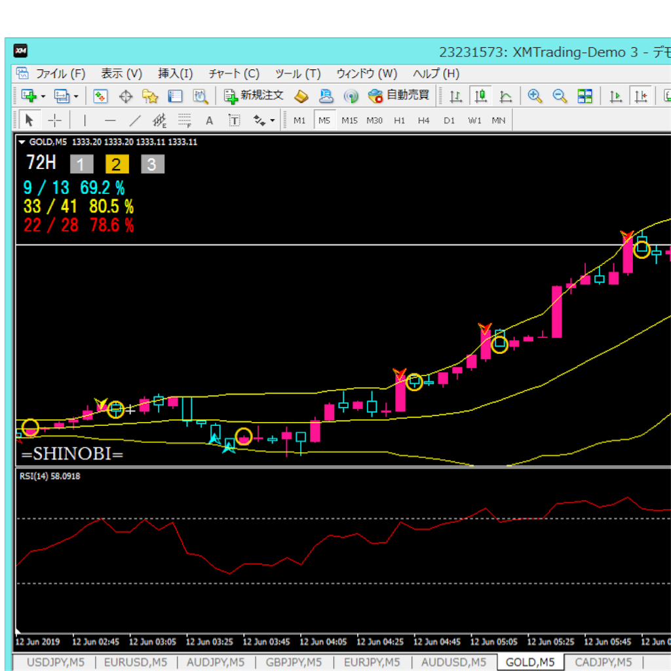Switch to M30 timeframe
Image resolution: width=671 pixels, height=671 pixels.
click(x=374, y=121)
